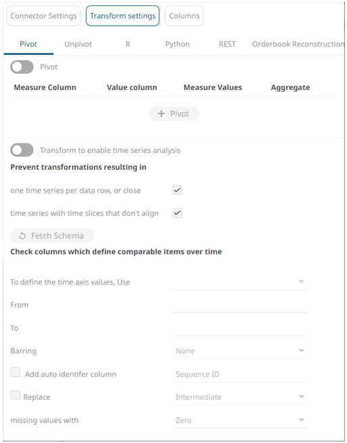The image size is (347, 443).
Task: Click the From input field
Action: click(x=240, y=305)
